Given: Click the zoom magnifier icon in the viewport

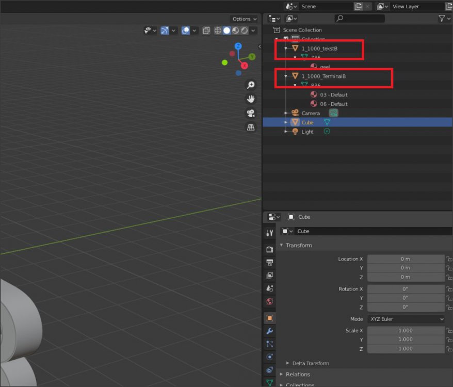Looking at the screenshot, I should (x=251, y=85).
